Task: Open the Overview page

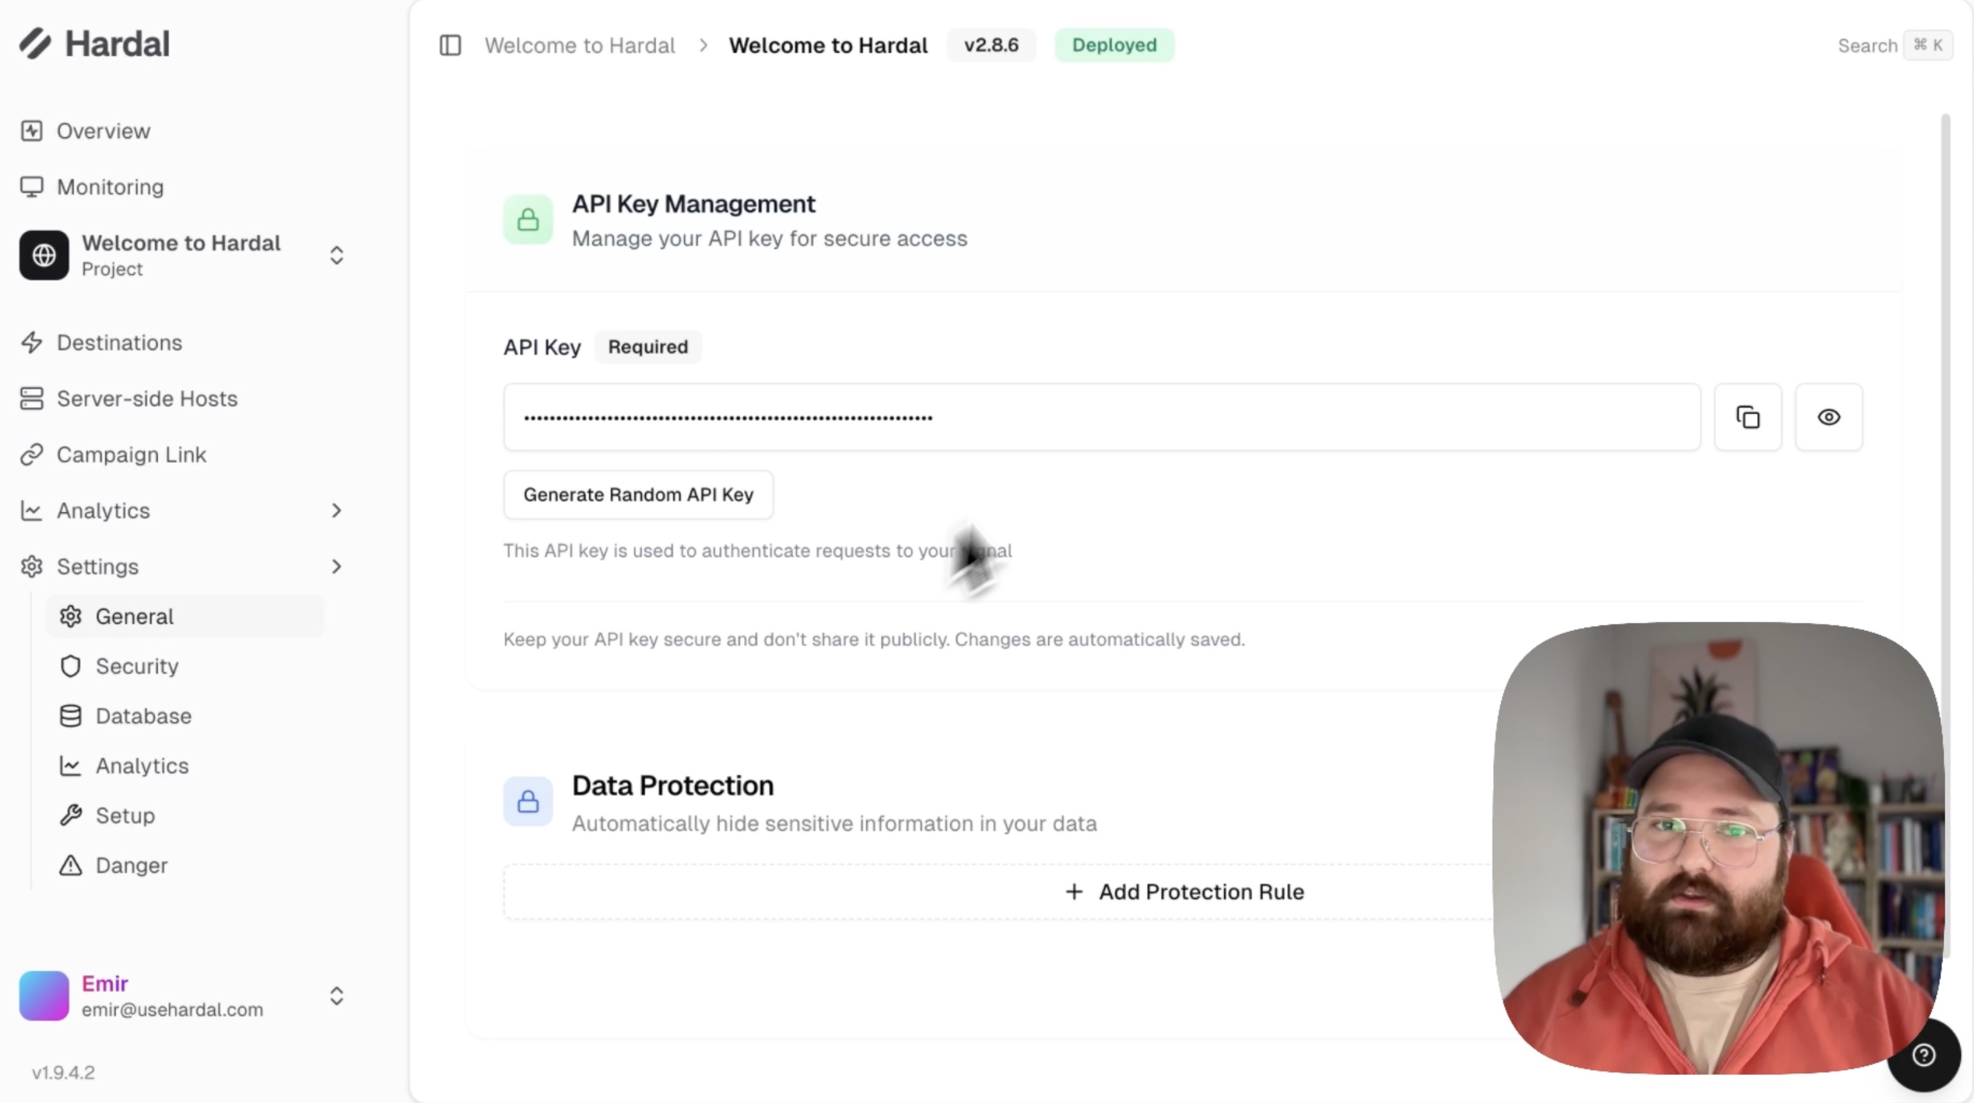Action: click(x=102, y=131)
